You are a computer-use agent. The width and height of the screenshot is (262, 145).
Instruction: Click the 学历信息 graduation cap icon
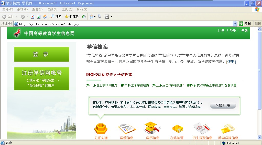[x=152, y=128]
